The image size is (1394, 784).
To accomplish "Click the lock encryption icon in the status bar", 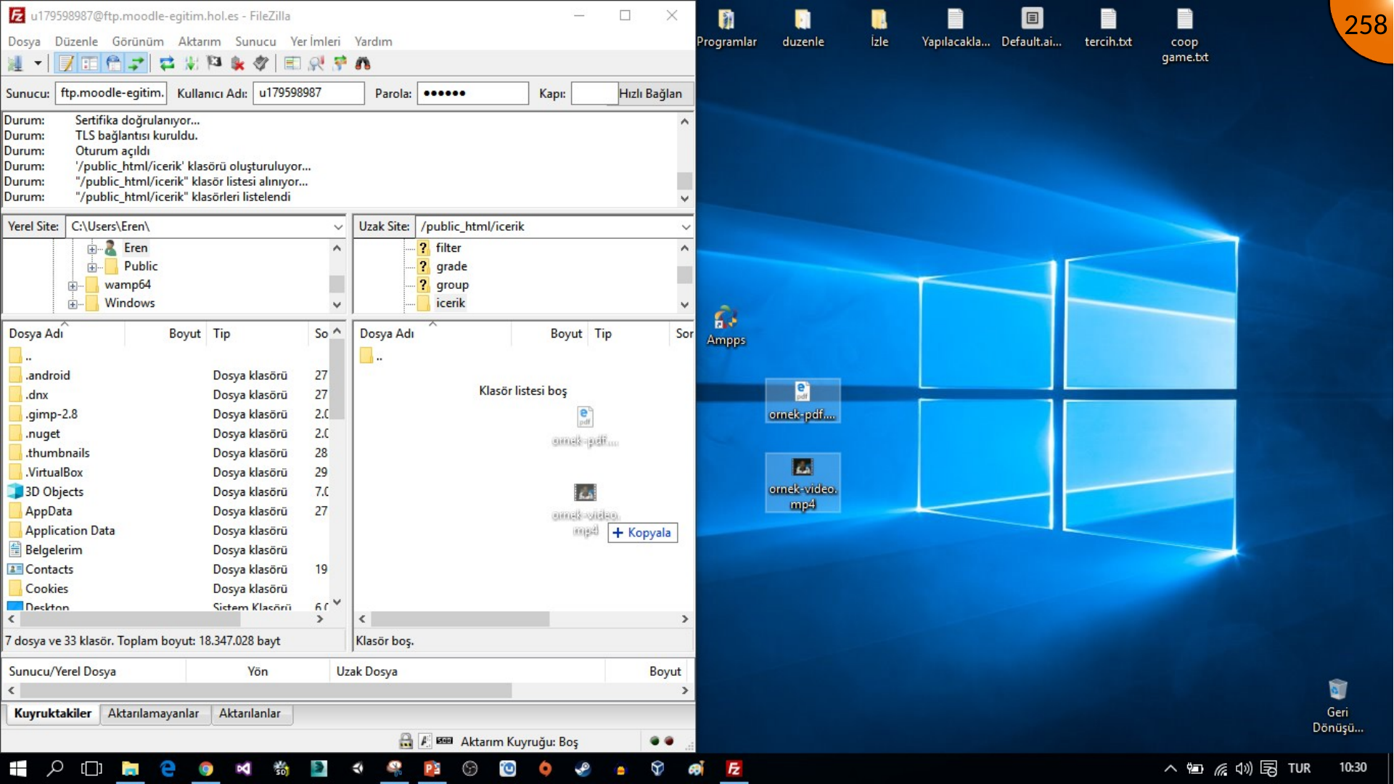I will coord(406,741).
